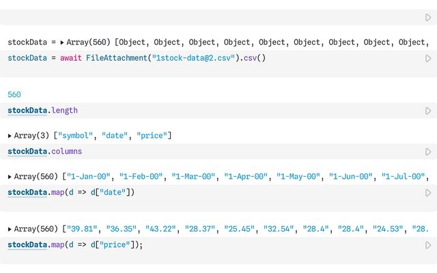Run the stockData.columns cell
This screenshot has width=437, height=273.
pos(428,152)
